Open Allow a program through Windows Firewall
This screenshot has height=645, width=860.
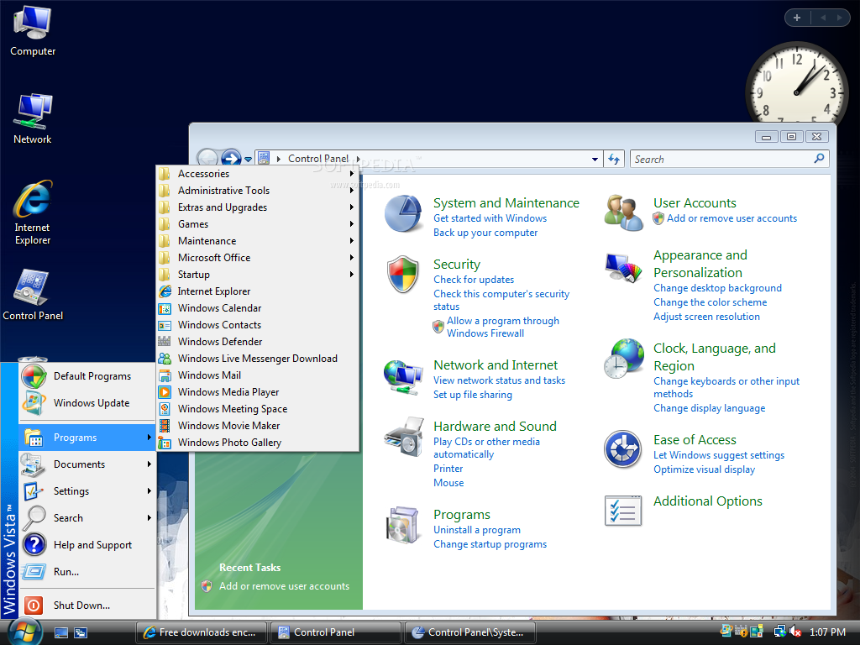pos(502,327)
